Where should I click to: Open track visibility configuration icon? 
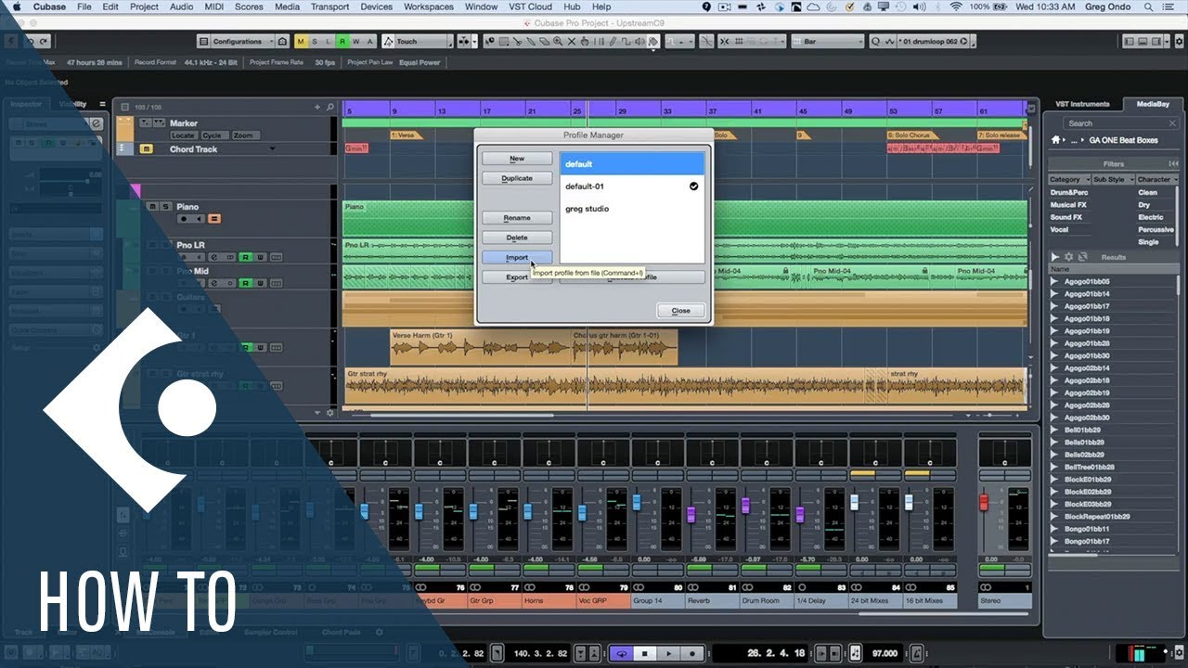tap(124, 108)
